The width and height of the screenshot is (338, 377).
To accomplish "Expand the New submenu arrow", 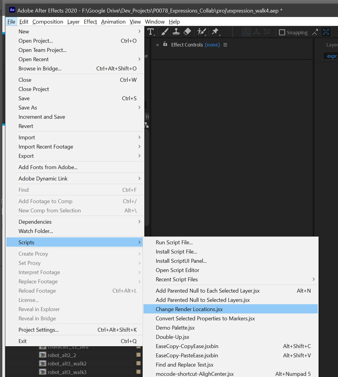I will pos(139,31).
